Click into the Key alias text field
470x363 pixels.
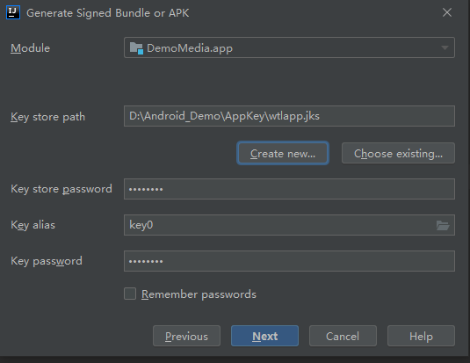pyautogui.click(x=279, y=225)
